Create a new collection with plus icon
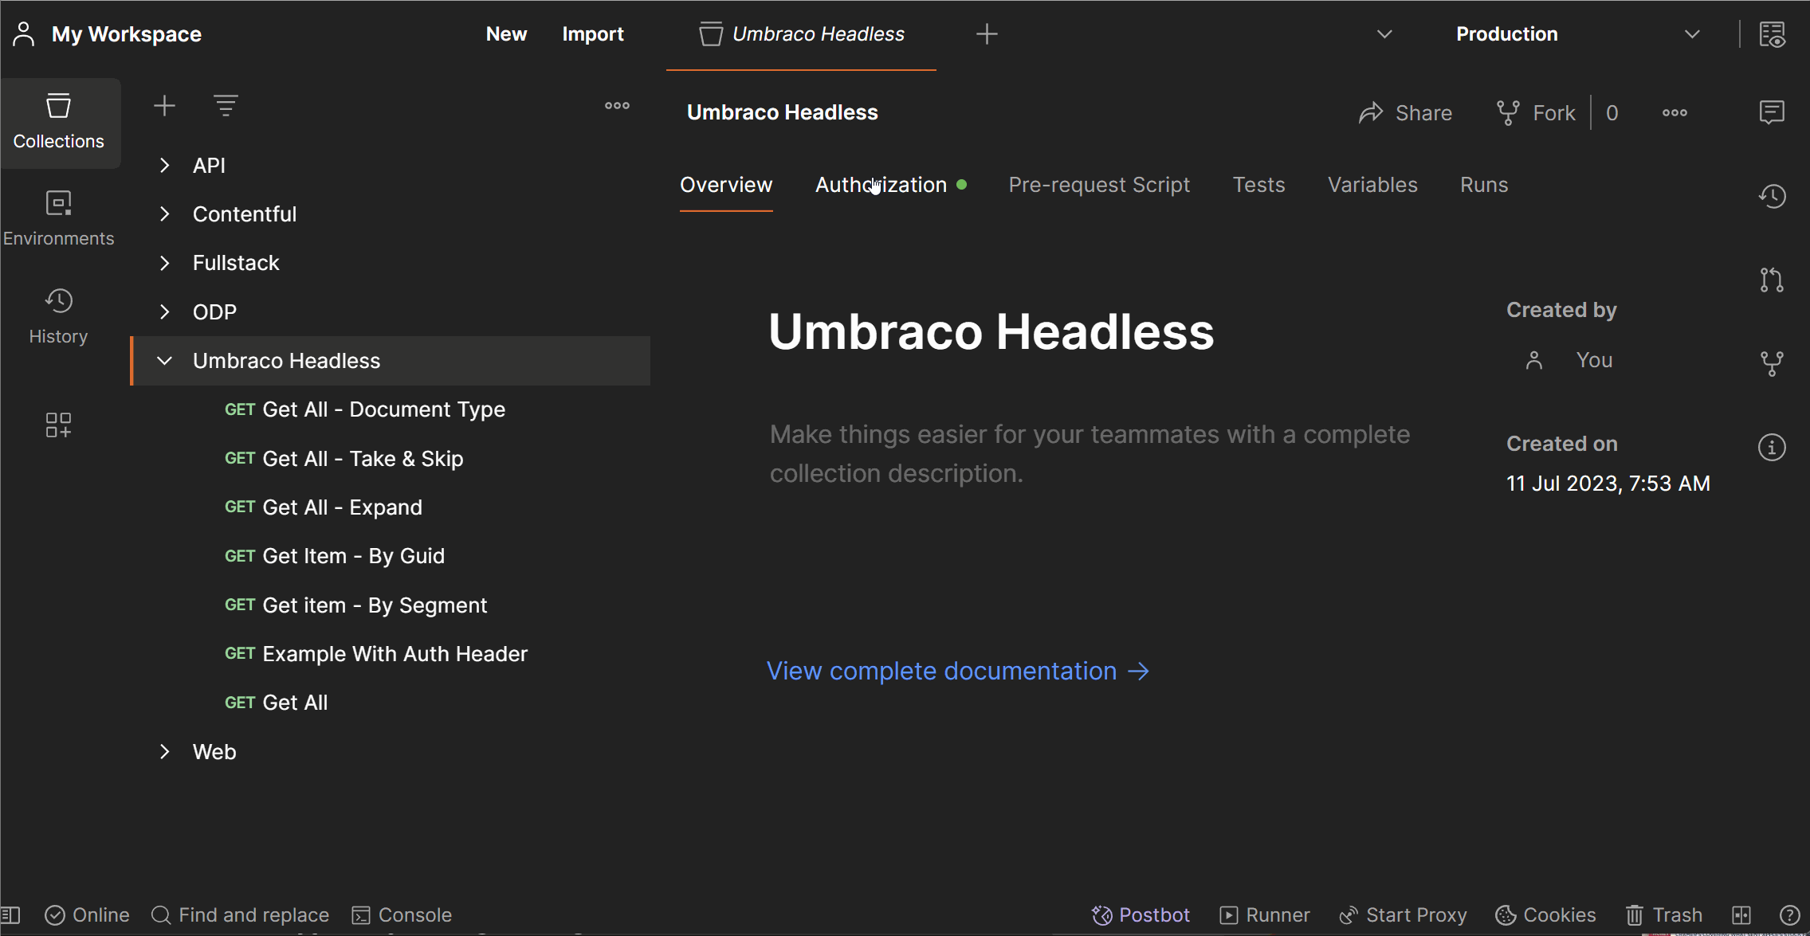This screenshot has width=1810, height=936. tap(164, 106)
